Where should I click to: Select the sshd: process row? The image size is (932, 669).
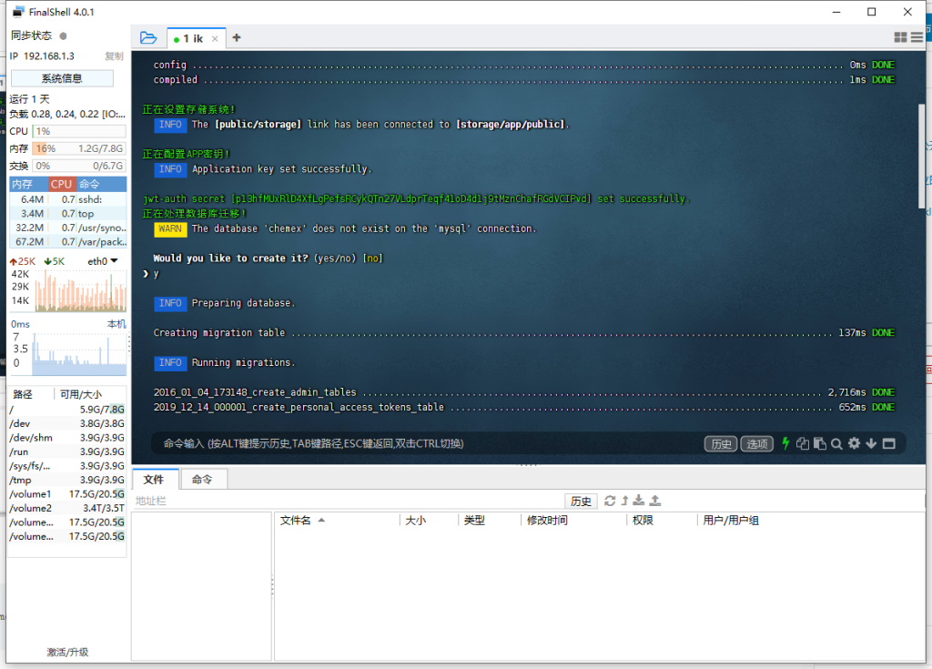click(x=67, y=199)
